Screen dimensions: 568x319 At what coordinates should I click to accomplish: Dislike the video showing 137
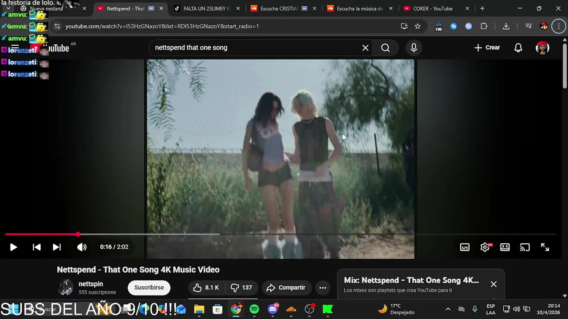pos(242,288)
